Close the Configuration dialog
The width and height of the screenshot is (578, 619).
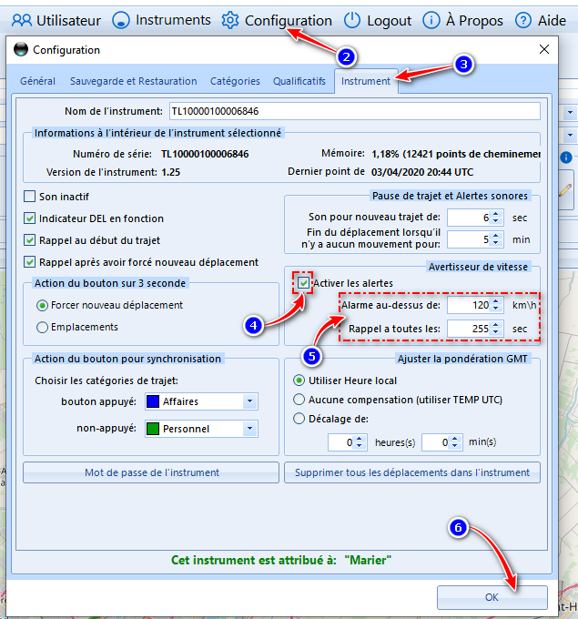544,49
